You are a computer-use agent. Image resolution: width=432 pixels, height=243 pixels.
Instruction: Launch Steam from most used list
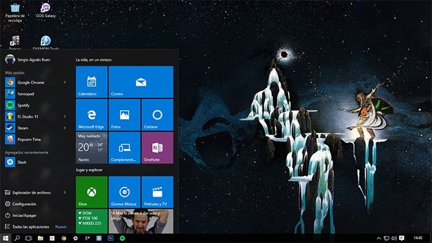[36, 128]
